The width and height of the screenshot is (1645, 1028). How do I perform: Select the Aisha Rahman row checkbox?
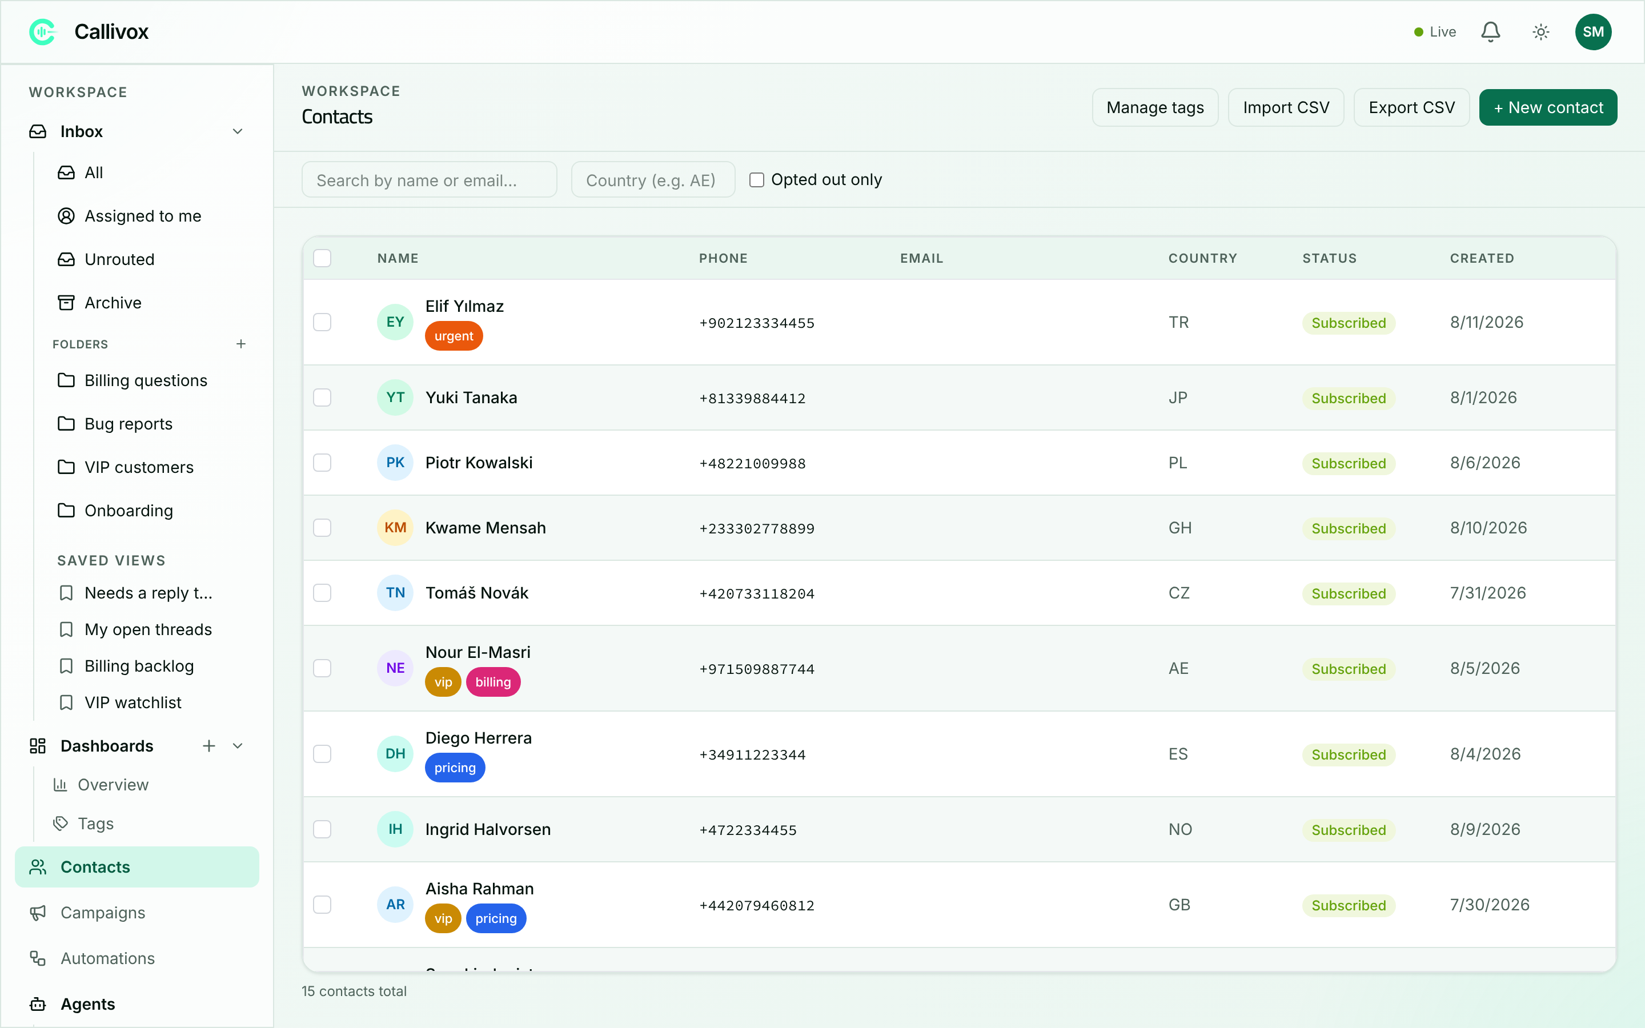tap(322, 904)
